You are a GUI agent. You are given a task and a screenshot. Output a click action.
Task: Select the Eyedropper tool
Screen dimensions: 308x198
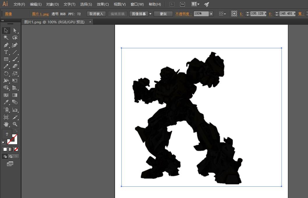pos(6,102)
